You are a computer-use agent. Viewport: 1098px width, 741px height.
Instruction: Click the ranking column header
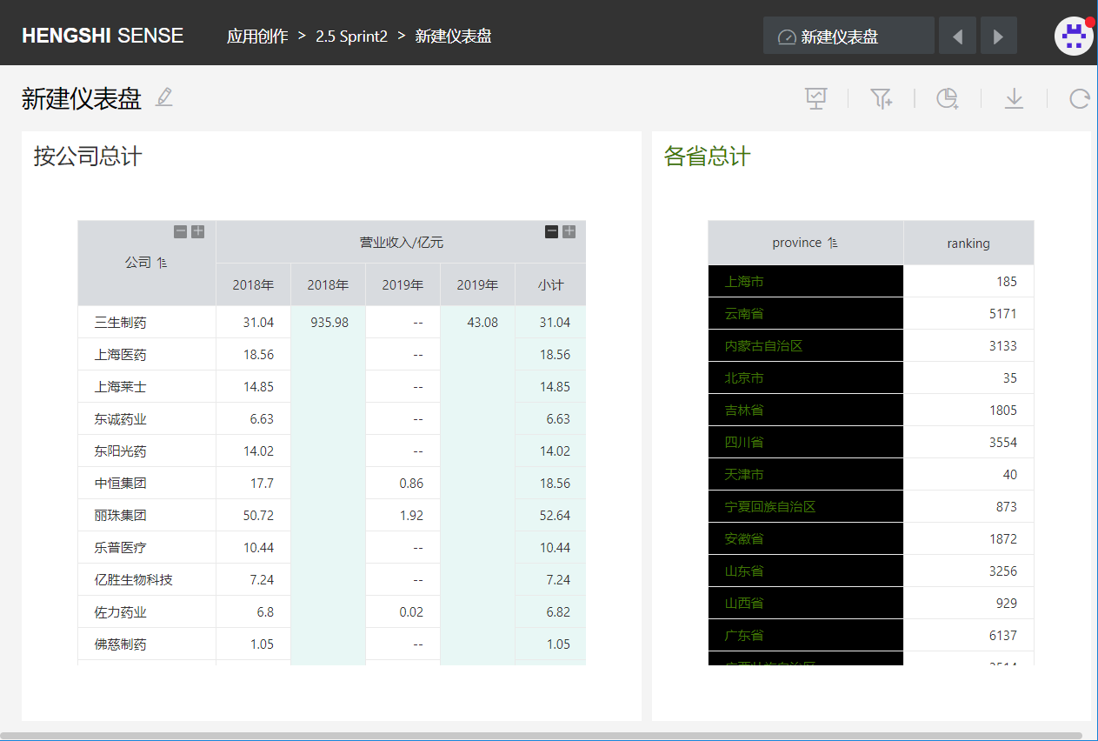point(968,244)
